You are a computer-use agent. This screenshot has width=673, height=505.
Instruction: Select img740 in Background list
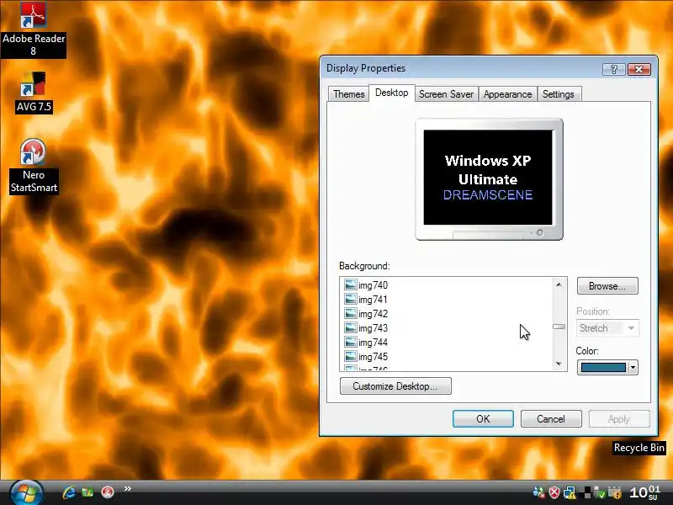[373, 285]
